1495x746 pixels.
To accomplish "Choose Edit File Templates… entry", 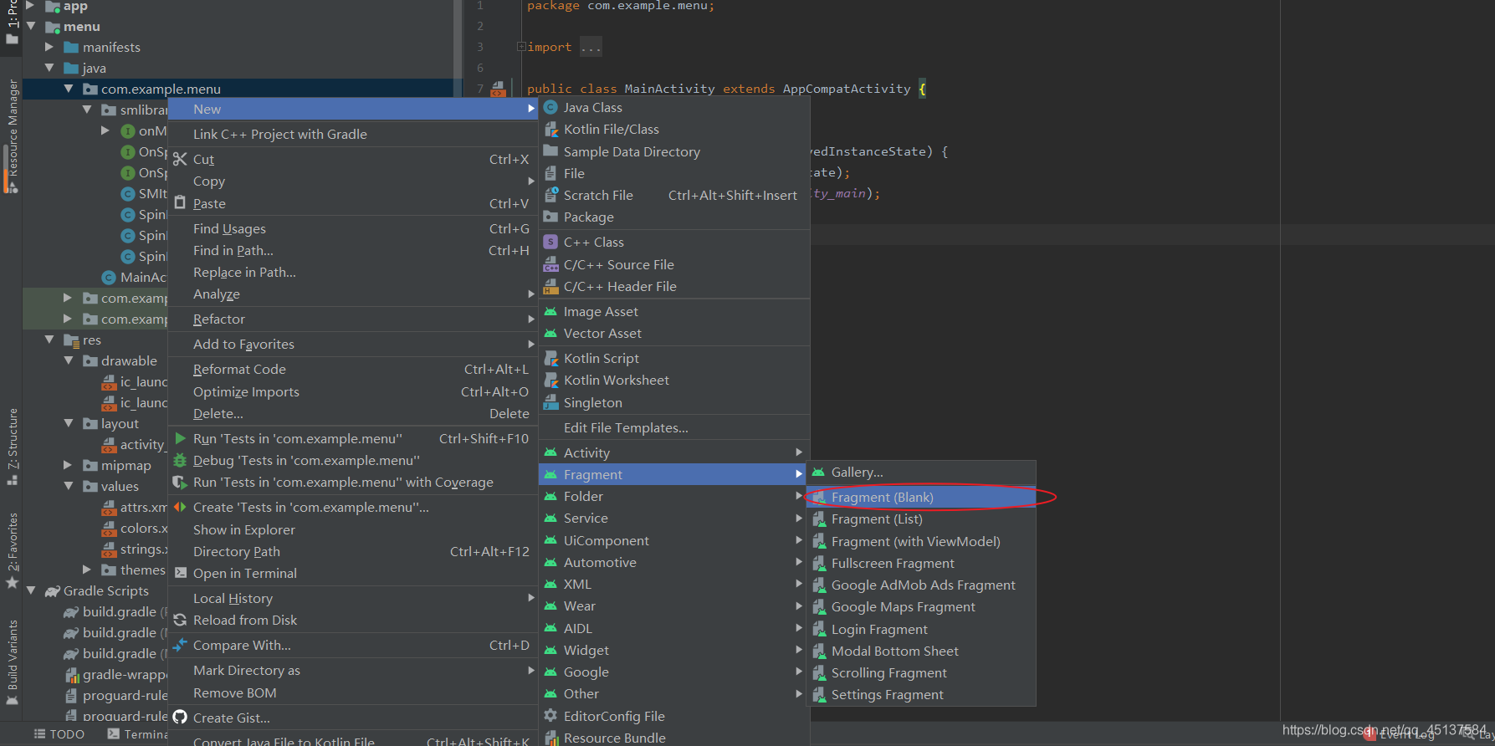I will click(674, 427).
